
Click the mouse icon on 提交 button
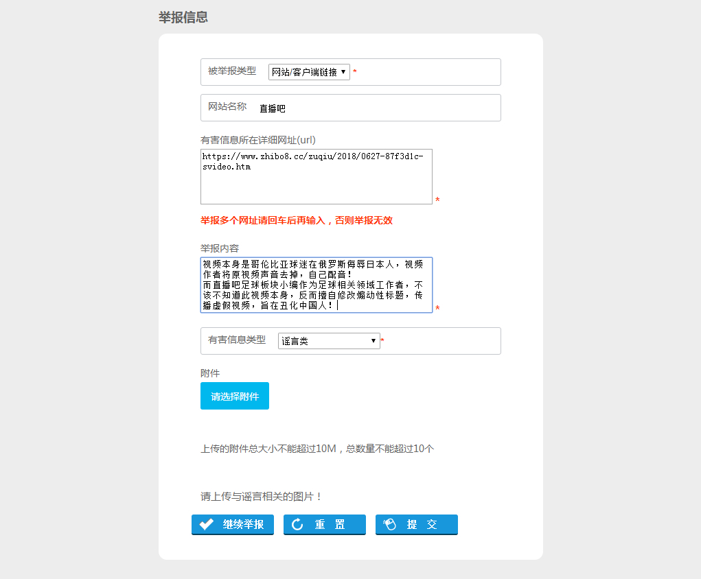[x=389, y=524]
